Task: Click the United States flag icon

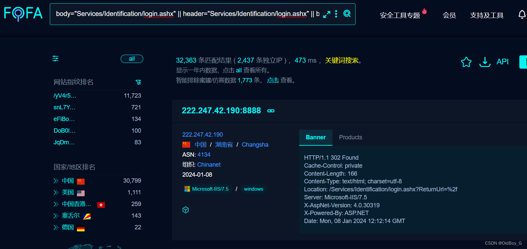Action: (x=81, y=193)
